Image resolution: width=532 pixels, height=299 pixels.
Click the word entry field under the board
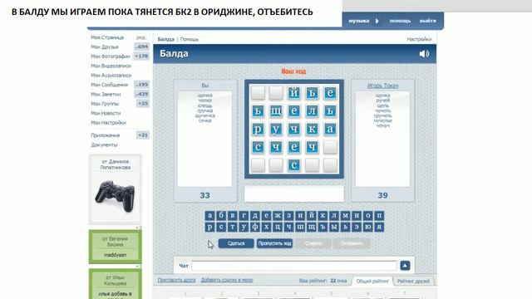293,194
